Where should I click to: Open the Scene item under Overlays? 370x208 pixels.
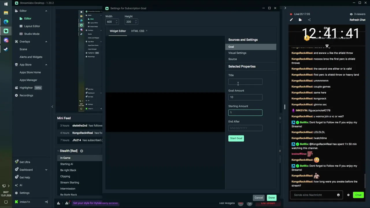coord(23,49)
